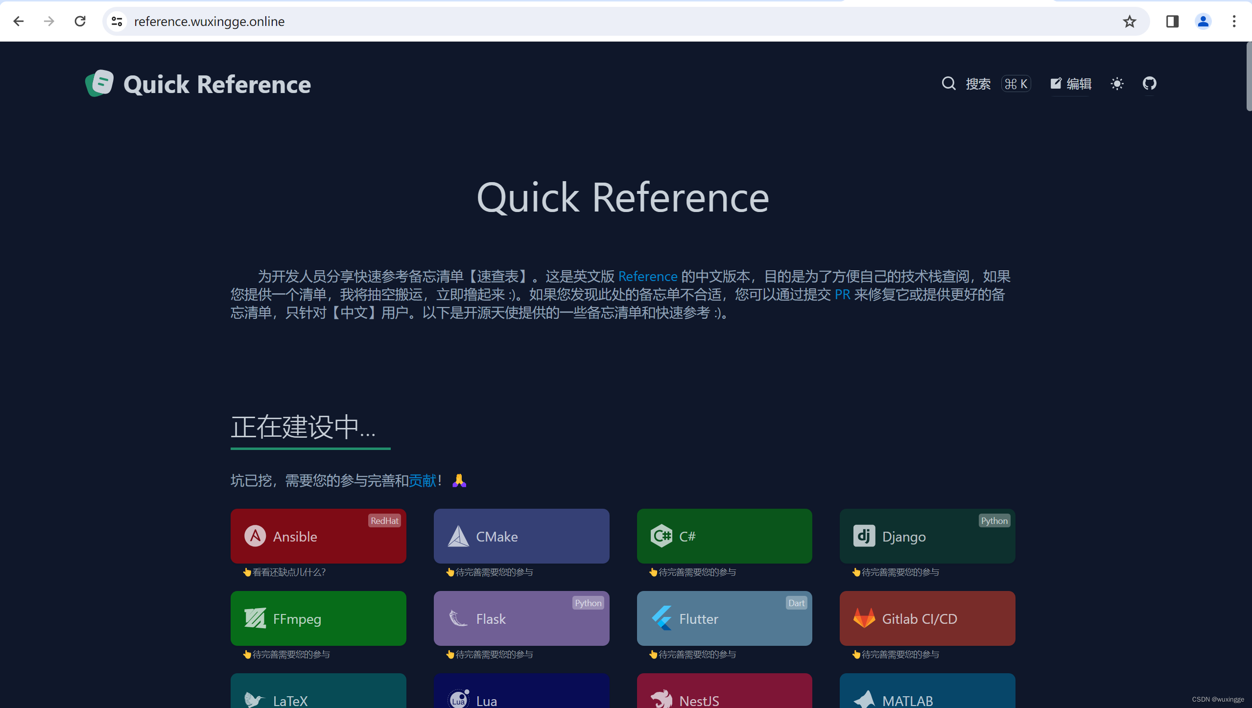Open the blue Reference link
1252x708 pixels.
coord(647,276)
